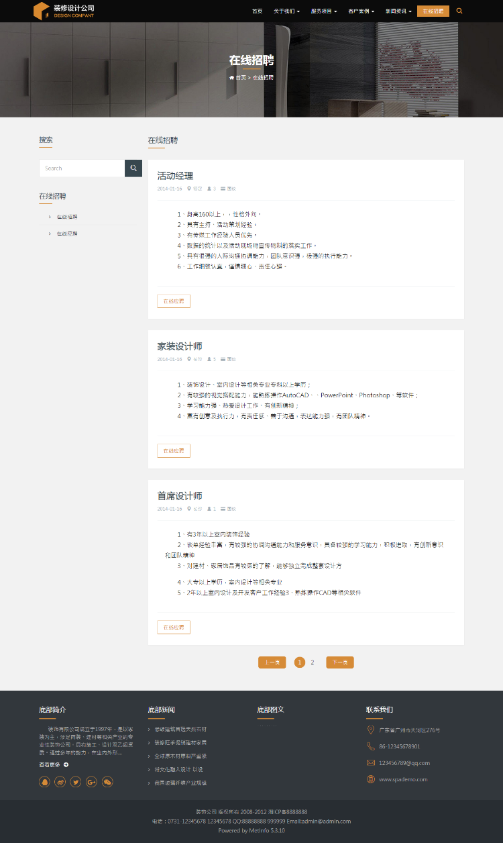Open the 活动经理 job title

[175, 175]
